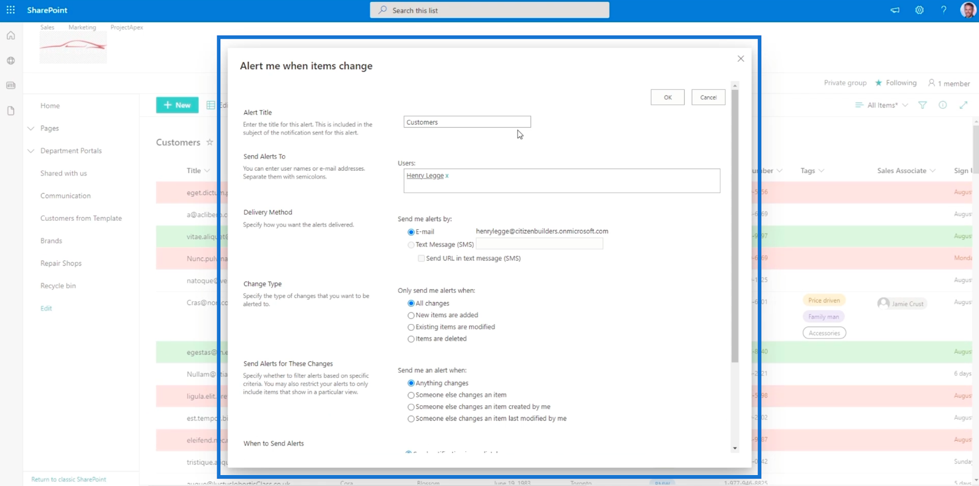The height and width of the screenshot is (486, 979).
Task: Open the ProjectApex top nav link
Action: click(x=127, y=28)
